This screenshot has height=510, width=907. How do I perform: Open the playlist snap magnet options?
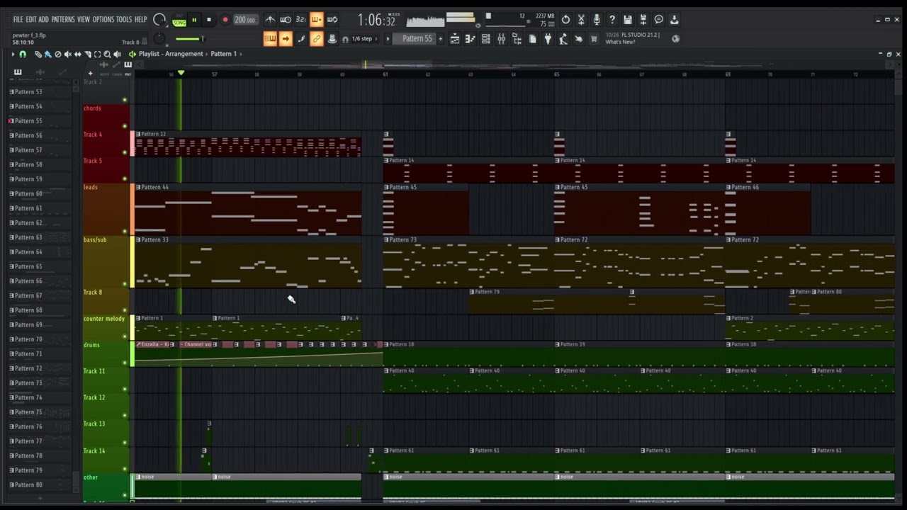pos(23,54)
